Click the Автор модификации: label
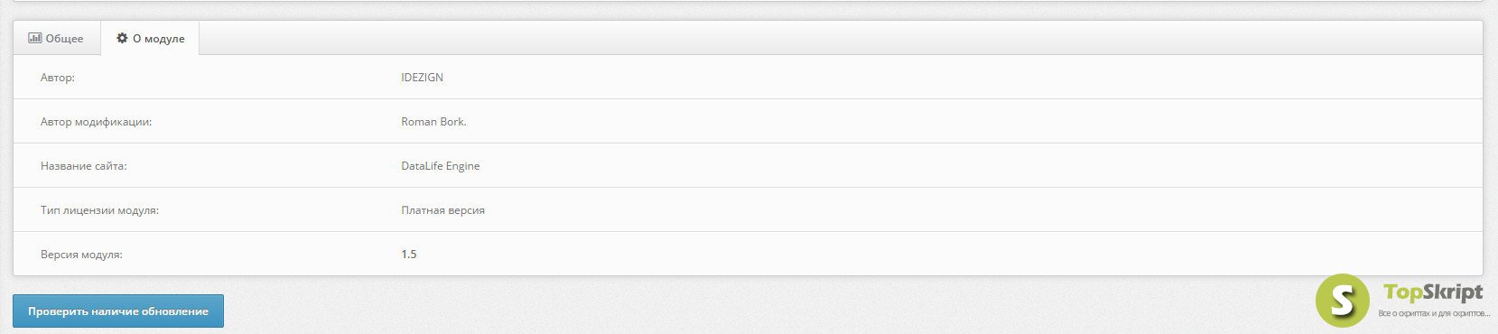Screen dimensions: 1498x334 point(96,122)
